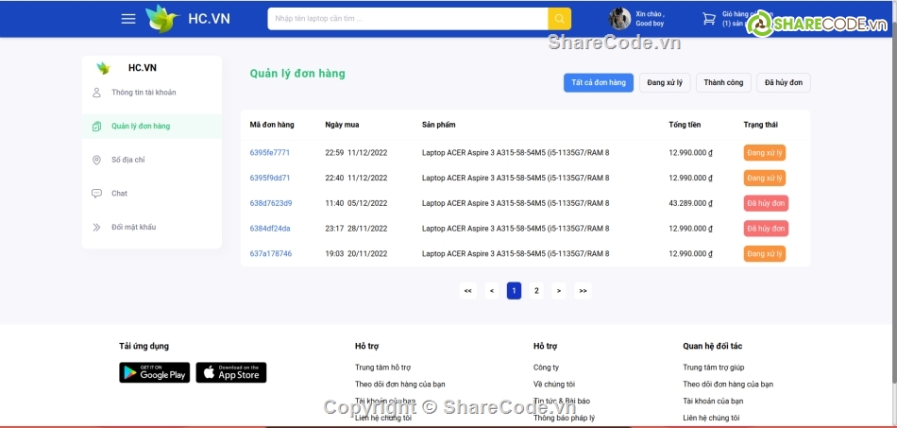Click the Google Play download badge

154,372
